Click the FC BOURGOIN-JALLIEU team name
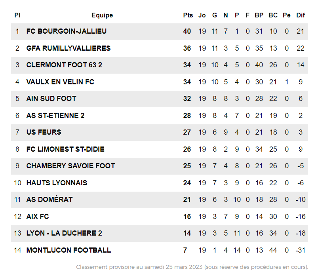 point(67,31)
